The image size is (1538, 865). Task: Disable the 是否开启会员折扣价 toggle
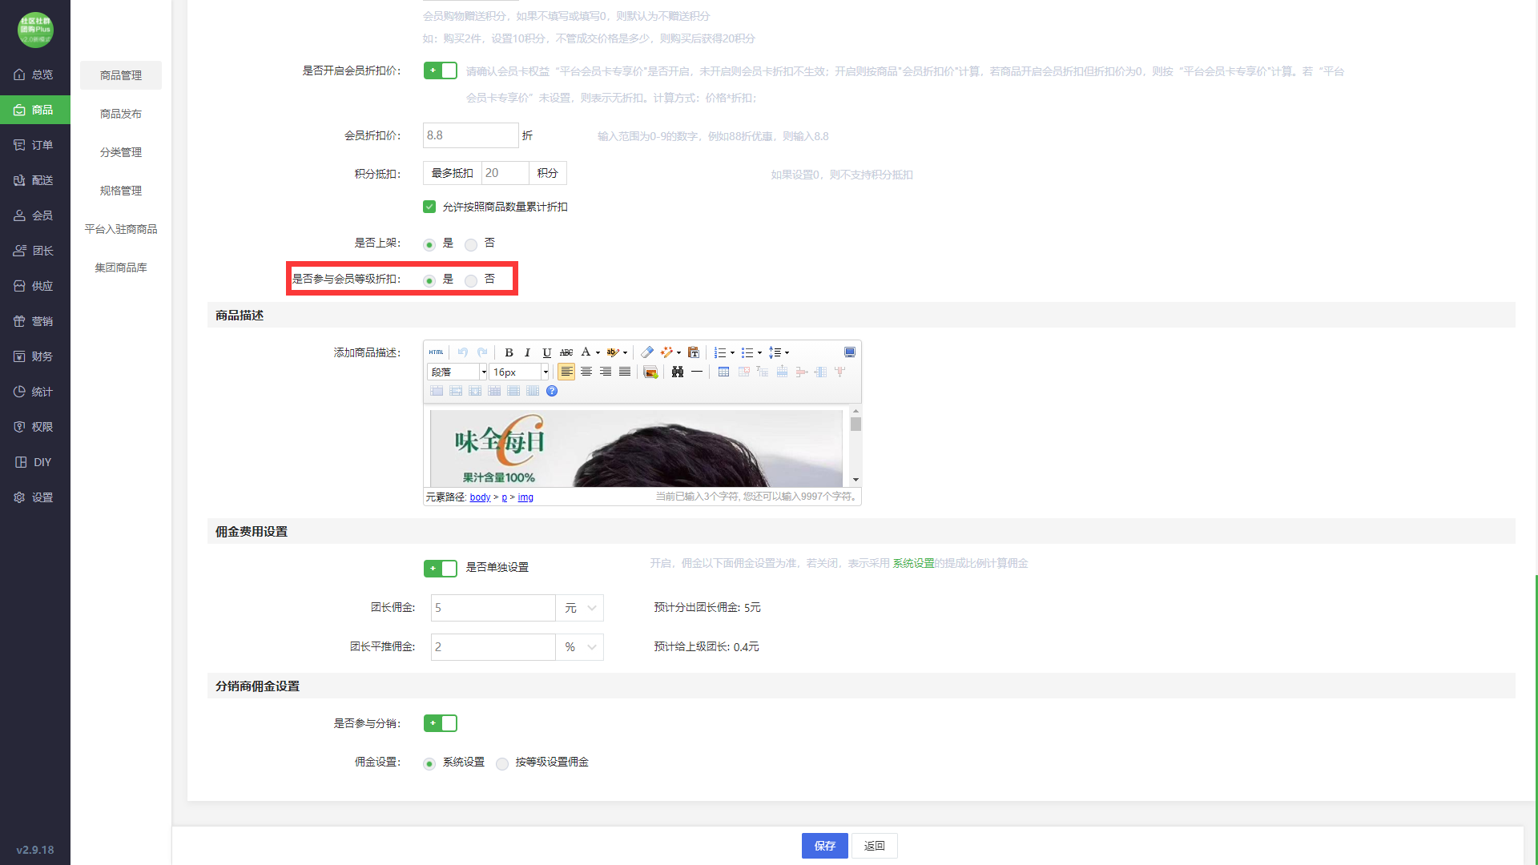click(x=440, y=71)
